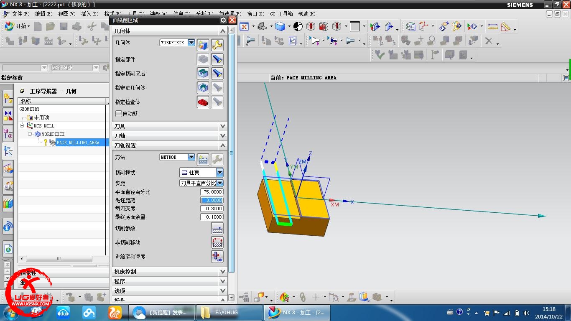Click the navigator horizontal scrollbar

(x=59, y=259)
